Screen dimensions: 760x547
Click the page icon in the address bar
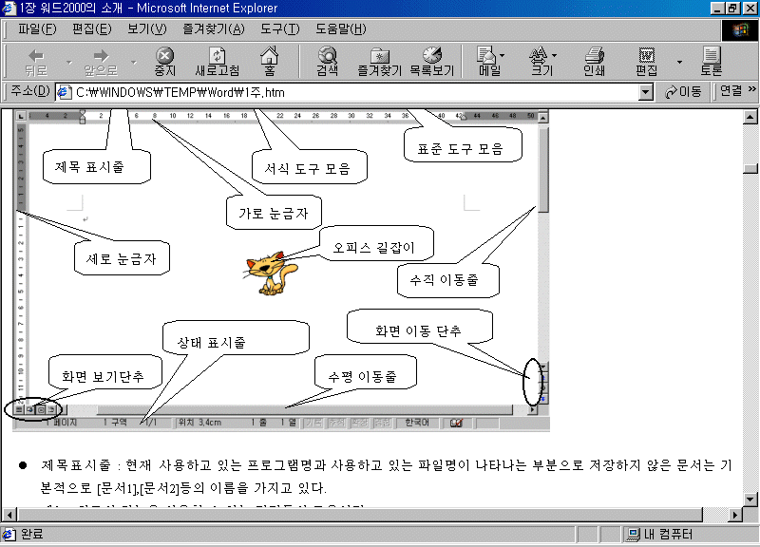(x=64, y=92)
